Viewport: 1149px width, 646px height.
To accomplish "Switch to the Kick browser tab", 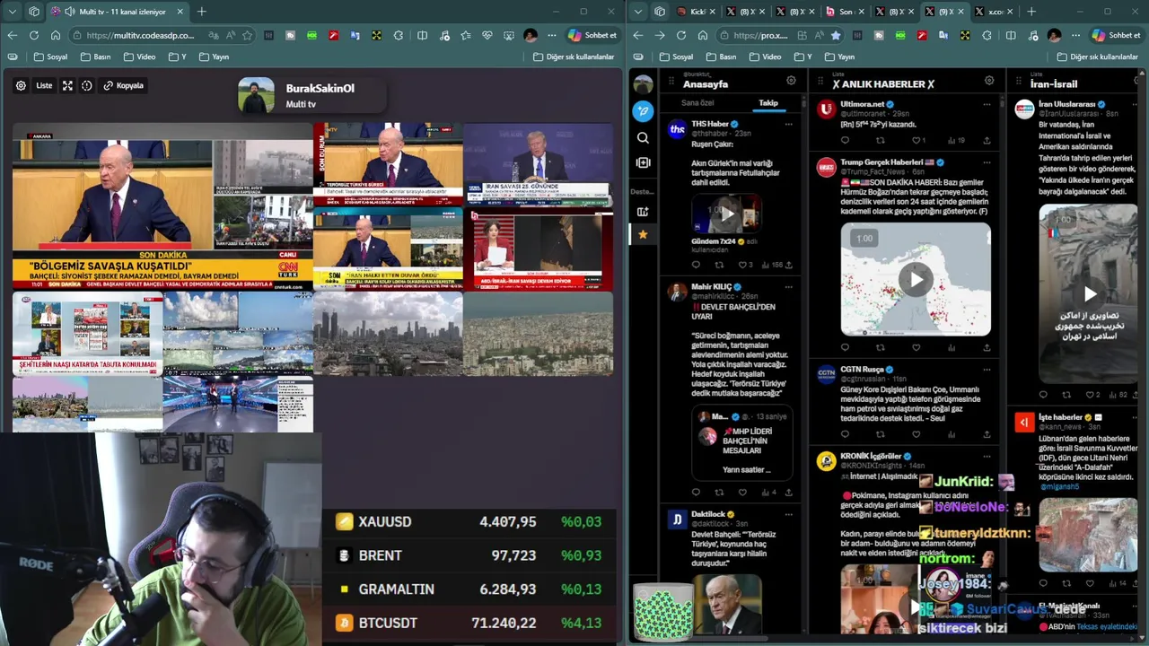I will [x=695, y=12].
